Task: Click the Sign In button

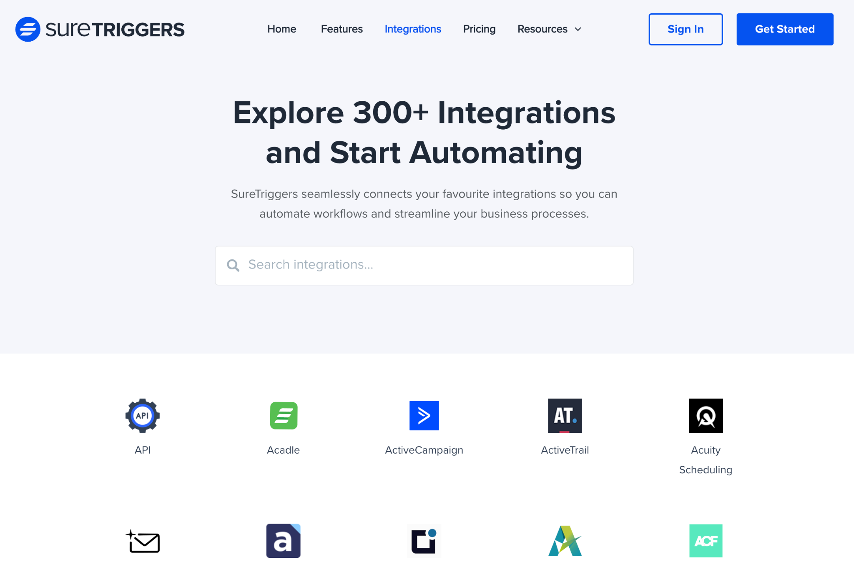Action: 686,29
